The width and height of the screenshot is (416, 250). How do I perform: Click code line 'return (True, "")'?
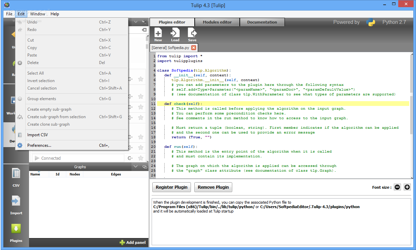tap(191, 137)
